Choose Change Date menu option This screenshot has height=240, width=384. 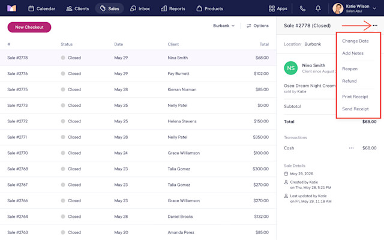click(x=355, y=41)
